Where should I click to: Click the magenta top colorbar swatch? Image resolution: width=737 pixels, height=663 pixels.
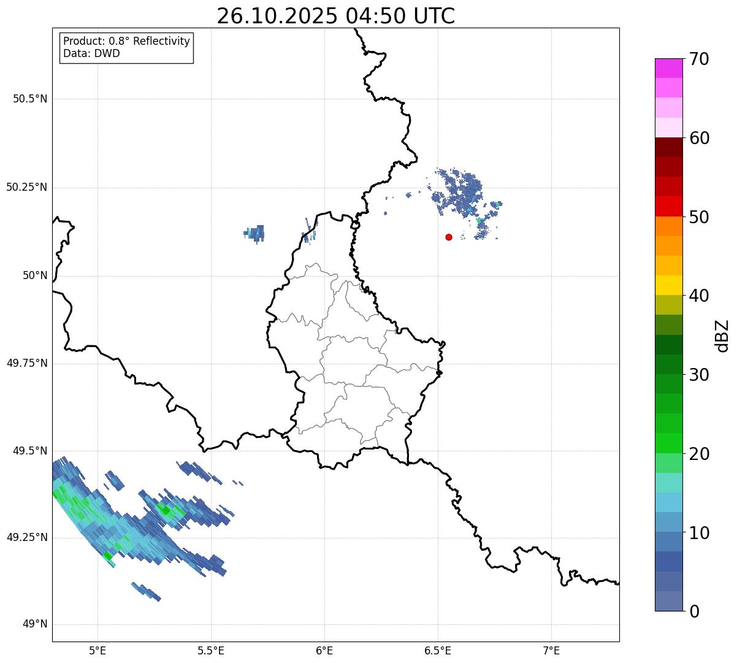(668, 68)
